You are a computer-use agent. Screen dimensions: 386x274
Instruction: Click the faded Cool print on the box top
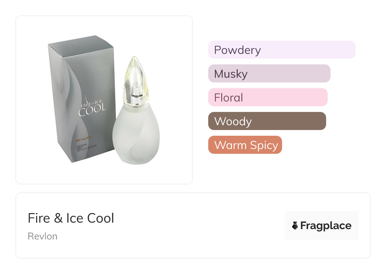tap(76, 45)
